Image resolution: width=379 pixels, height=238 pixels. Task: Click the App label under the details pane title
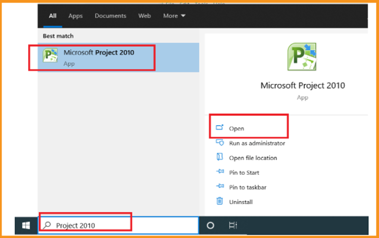pos(302,98)
